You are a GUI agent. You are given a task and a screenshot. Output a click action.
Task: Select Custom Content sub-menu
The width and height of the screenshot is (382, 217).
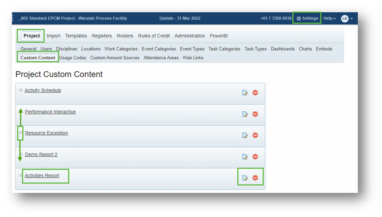(x=38, y=58)
